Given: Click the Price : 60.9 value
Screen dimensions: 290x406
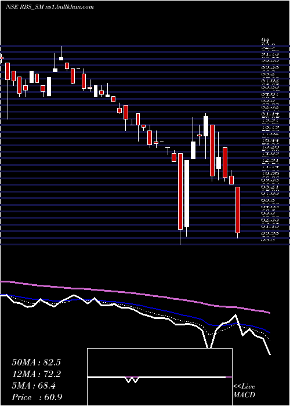Looking at the screenshot, I should tap(37, 397).
